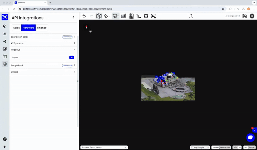The width and height of the screenshot is (257, 150).
Task: Open the Map Google dropdown
Action: (200, 147)
